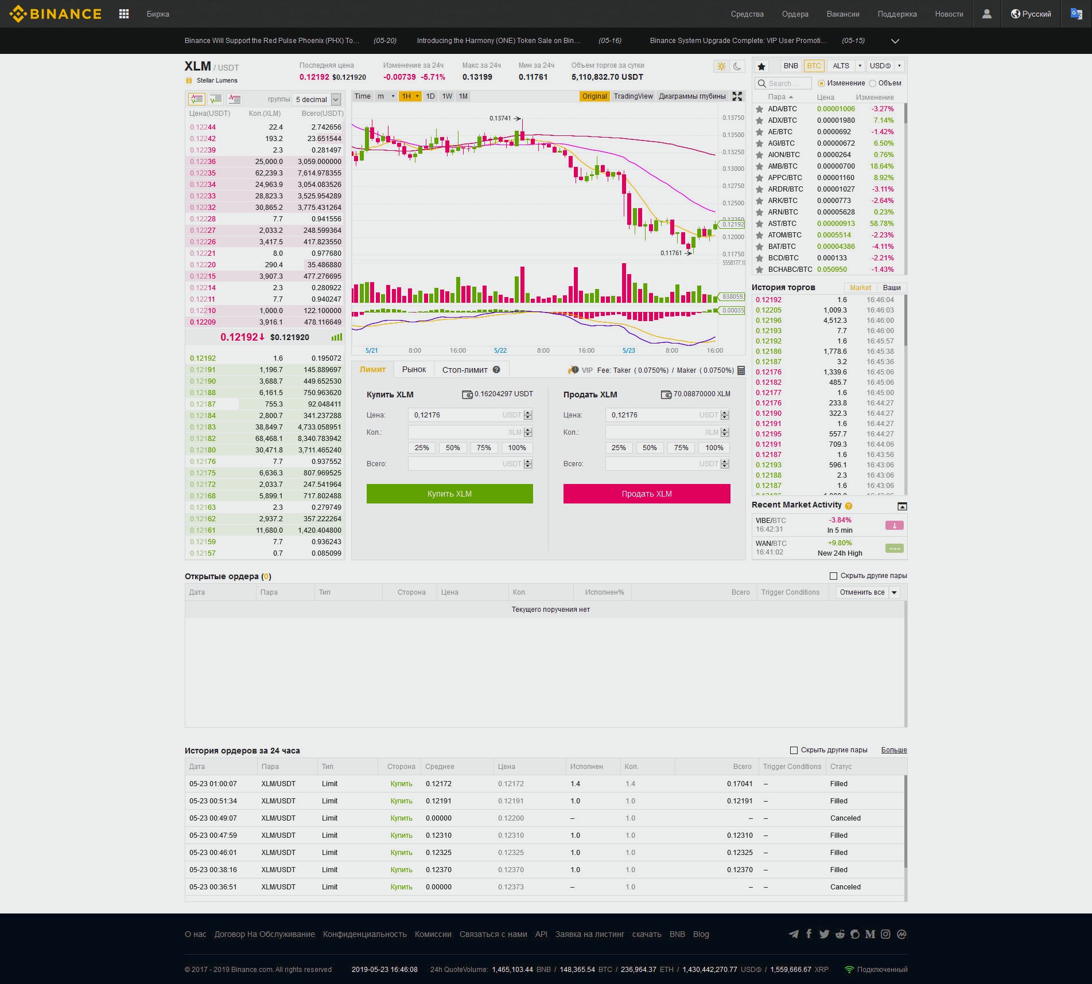Click the Stop-limit help question icon
This screenshot has width=1092, height=984.
coord(496,370)
